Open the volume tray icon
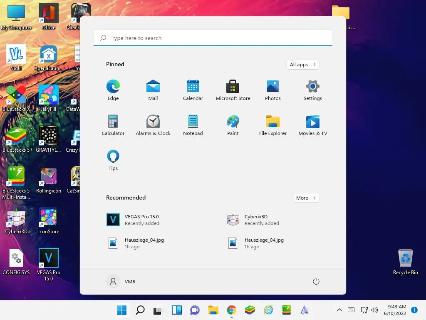Screen dimensions: 426x320 (374, 310)
